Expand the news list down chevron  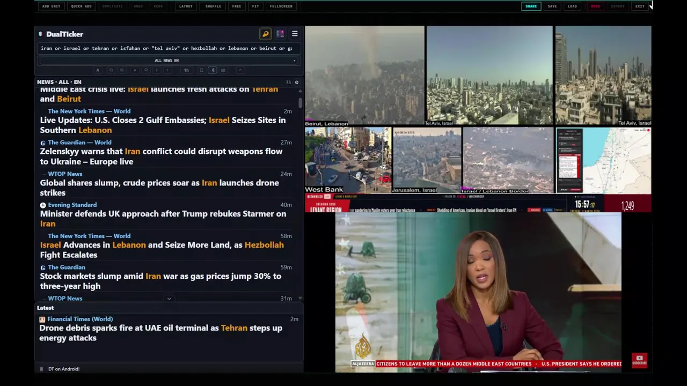[169, 299]
